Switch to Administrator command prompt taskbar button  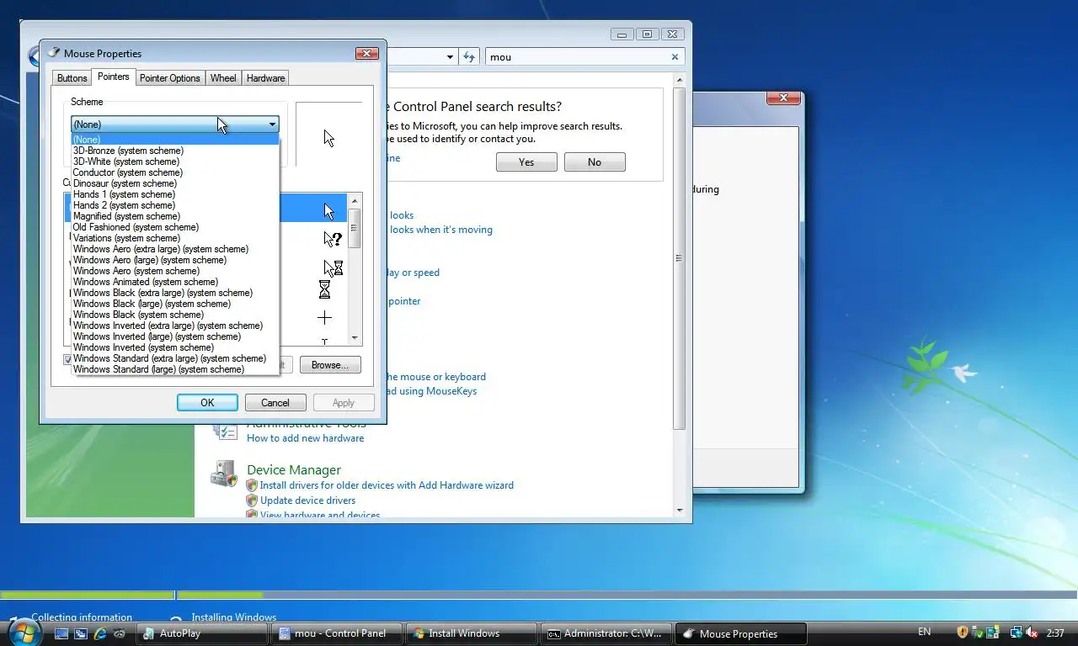pyautogui.click(x=606, y=633)
